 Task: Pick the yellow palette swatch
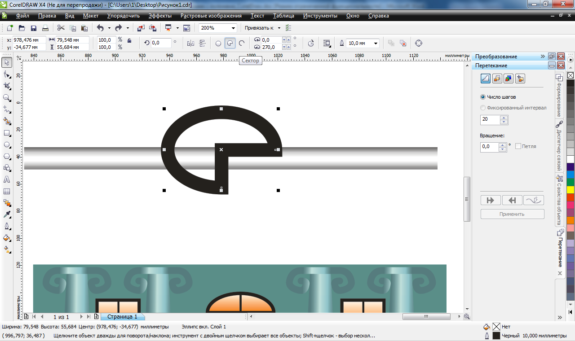click(571, 189)
